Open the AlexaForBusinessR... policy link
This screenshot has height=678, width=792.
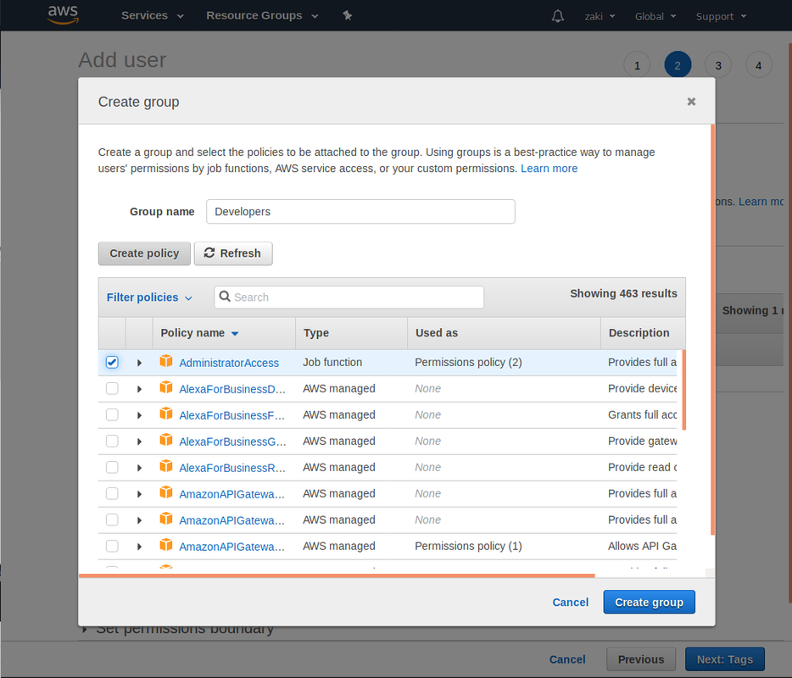[232, 468]
